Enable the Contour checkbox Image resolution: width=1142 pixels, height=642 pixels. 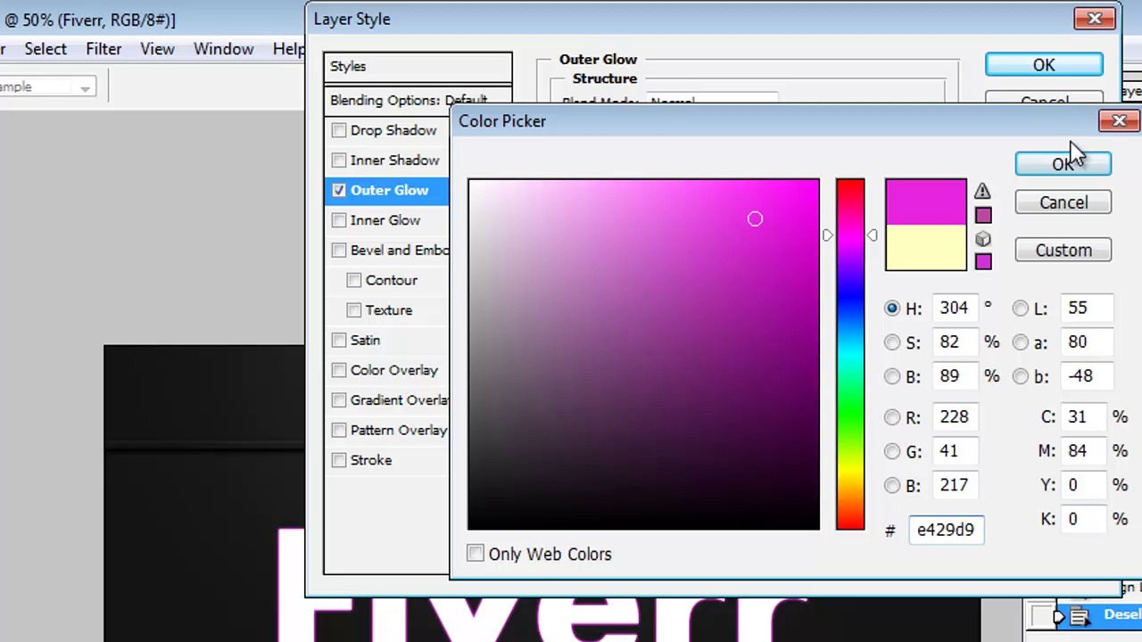(x=354, y=280)
